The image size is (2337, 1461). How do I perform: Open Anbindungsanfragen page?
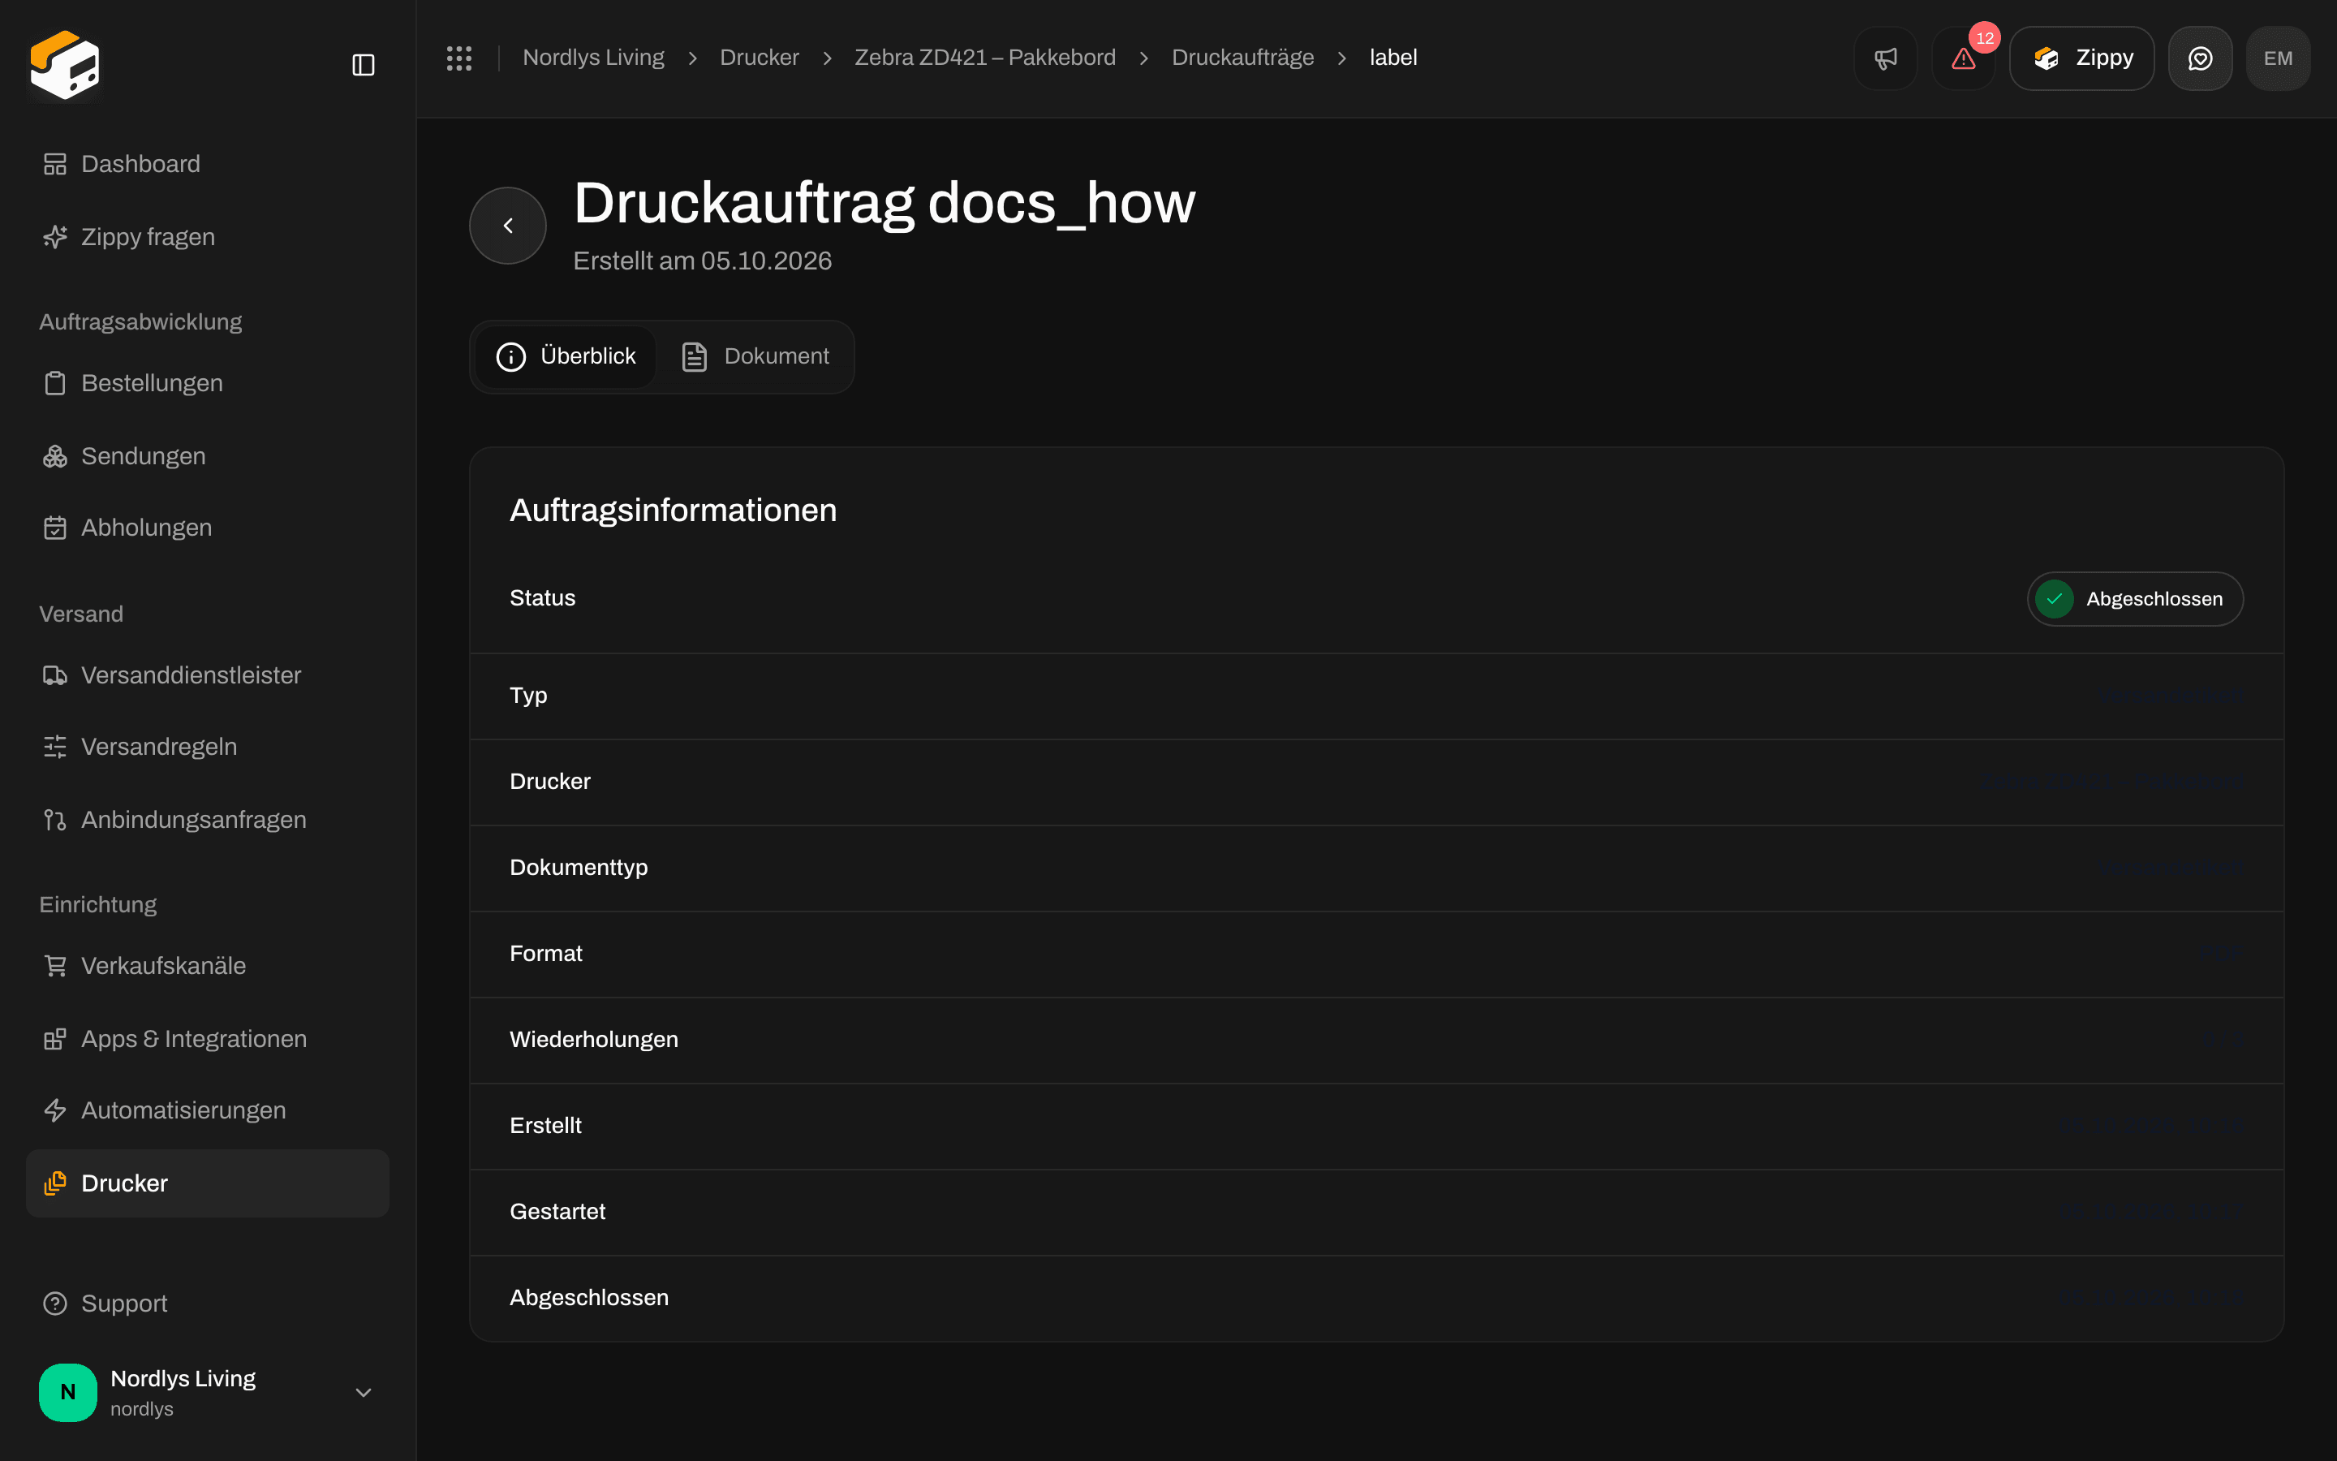click(x=208, y=820)
